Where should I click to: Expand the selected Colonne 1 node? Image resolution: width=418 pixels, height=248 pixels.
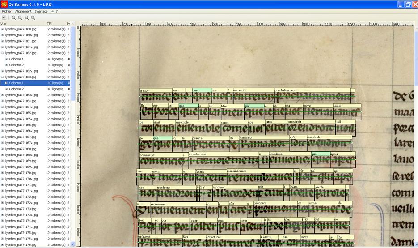(x=6, y=83)
